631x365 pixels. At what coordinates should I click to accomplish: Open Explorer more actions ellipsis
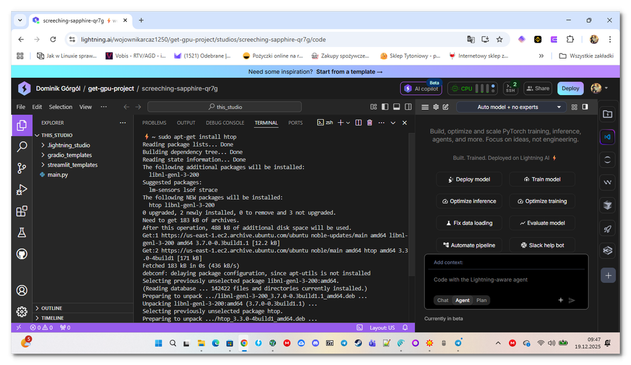click(x=123, y=123)
